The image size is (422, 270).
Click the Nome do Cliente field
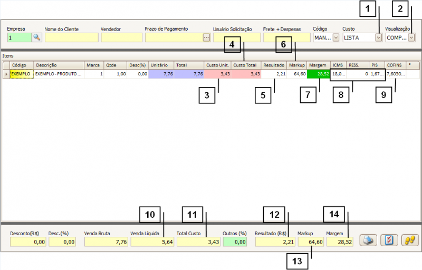[x=71, y=37]
